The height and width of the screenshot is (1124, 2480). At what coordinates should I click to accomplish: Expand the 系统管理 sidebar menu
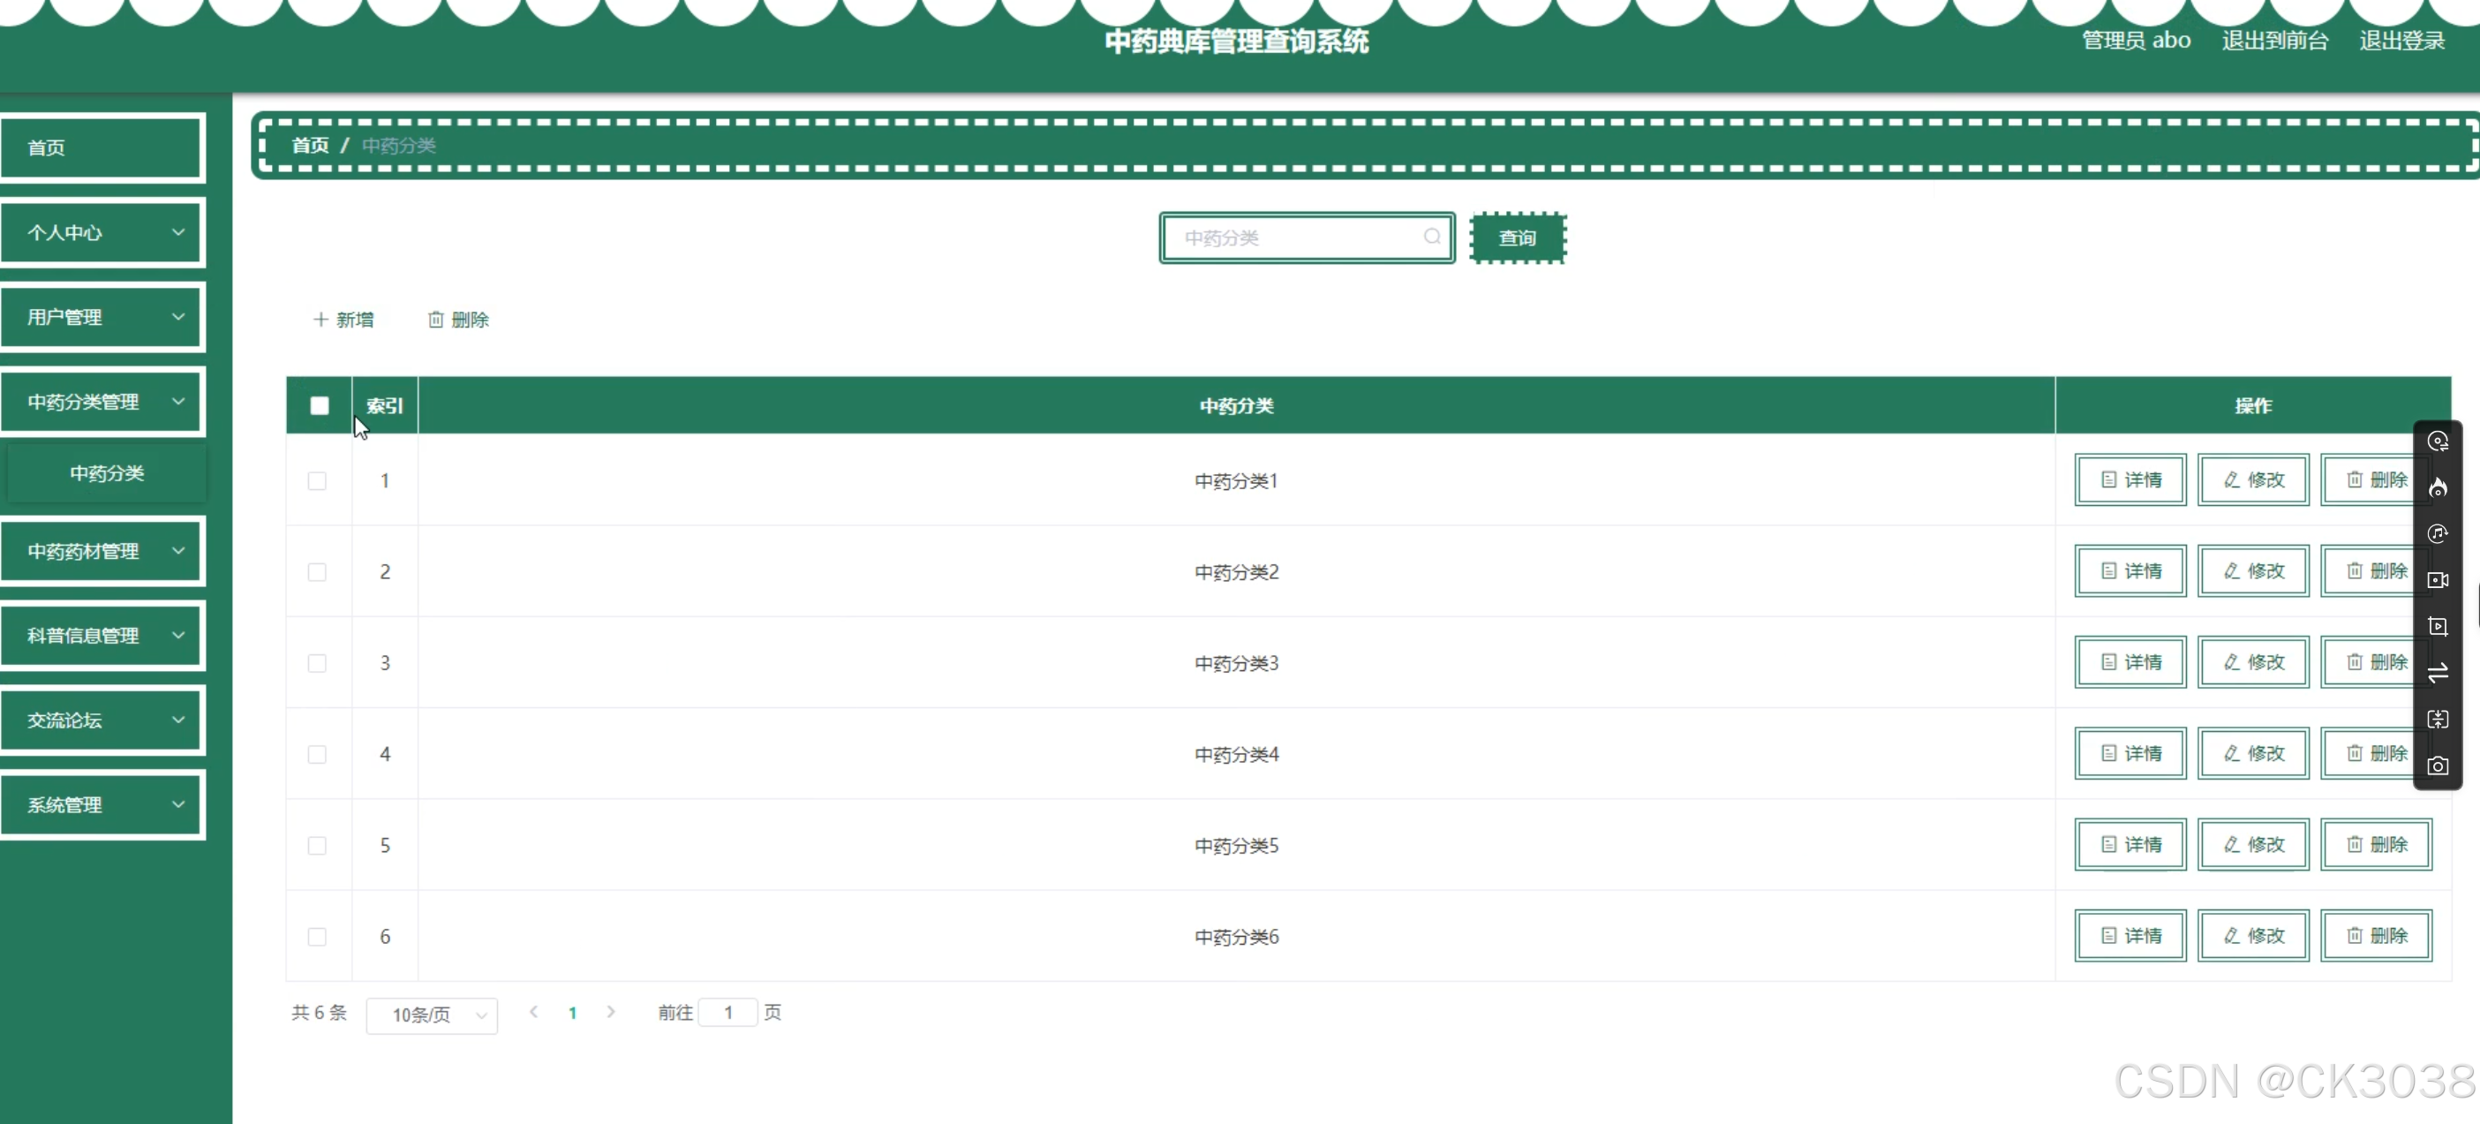point(103,804)
